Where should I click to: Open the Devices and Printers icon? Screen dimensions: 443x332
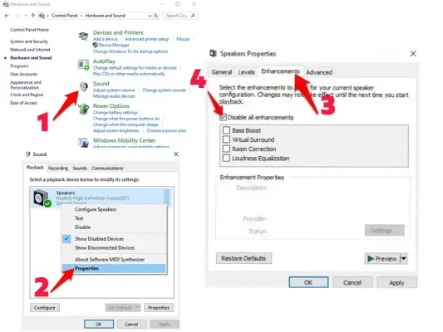pos(83,37)
